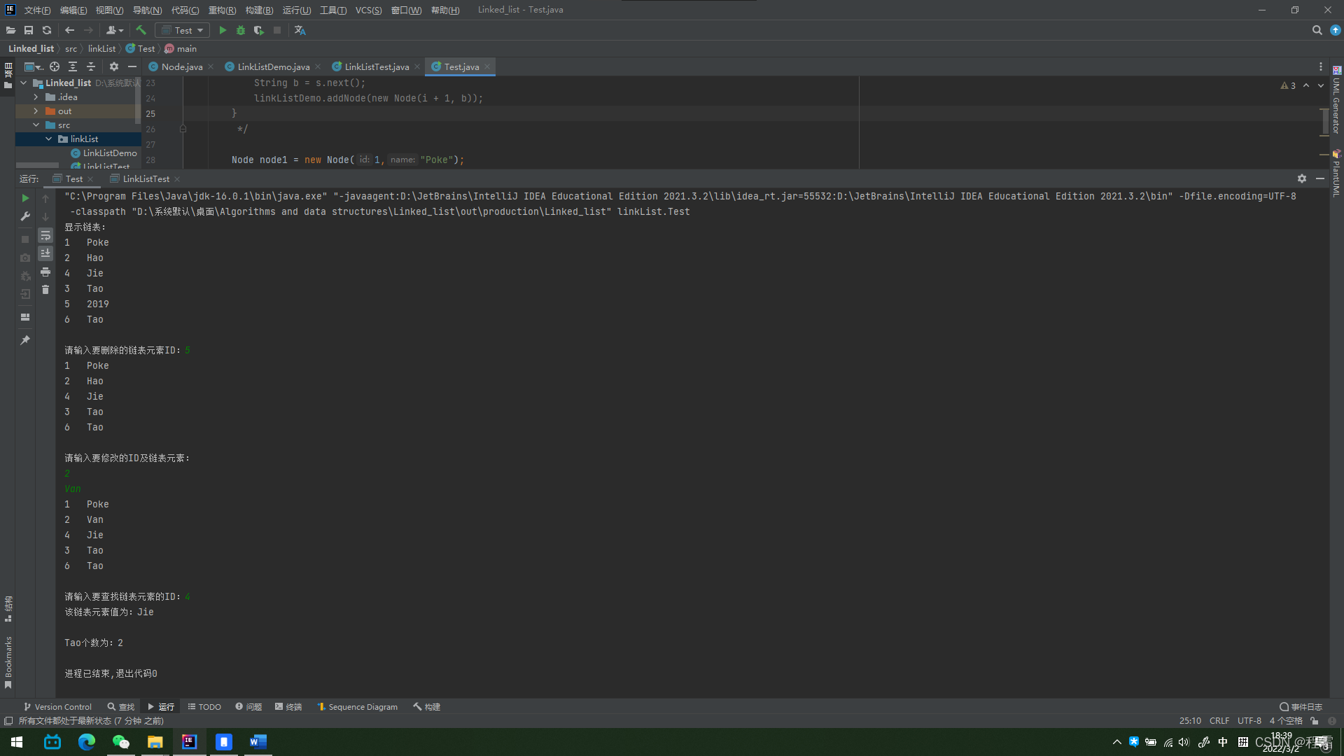
Task: Clear console with the trash icon
Action: [45, 290]
